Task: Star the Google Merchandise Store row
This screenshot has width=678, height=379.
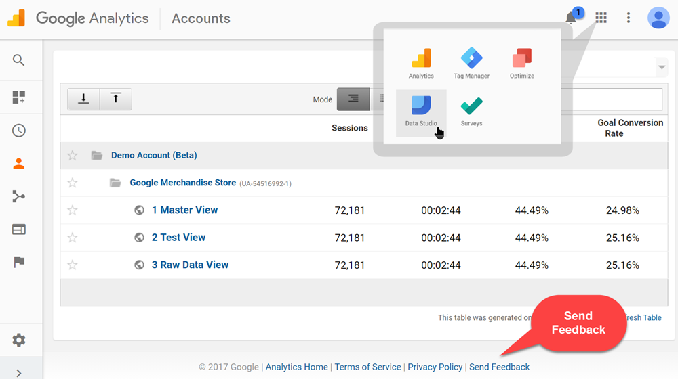Action: pyautogui.click(x=73, y=183)
